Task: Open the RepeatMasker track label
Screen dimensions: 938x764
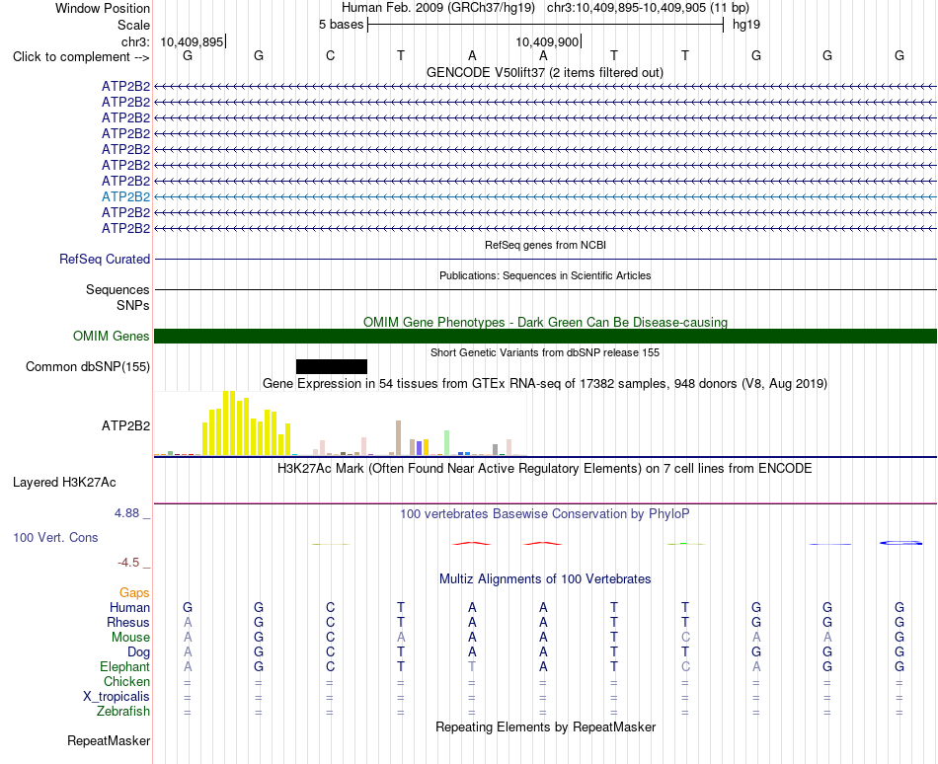Action: [109, 740]
